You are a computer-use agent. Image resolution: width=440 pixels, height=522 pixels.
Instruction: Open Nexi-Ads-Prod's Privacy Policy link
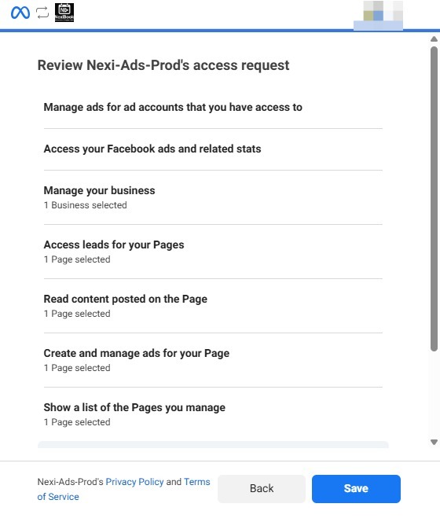click(x=134, y=482)
